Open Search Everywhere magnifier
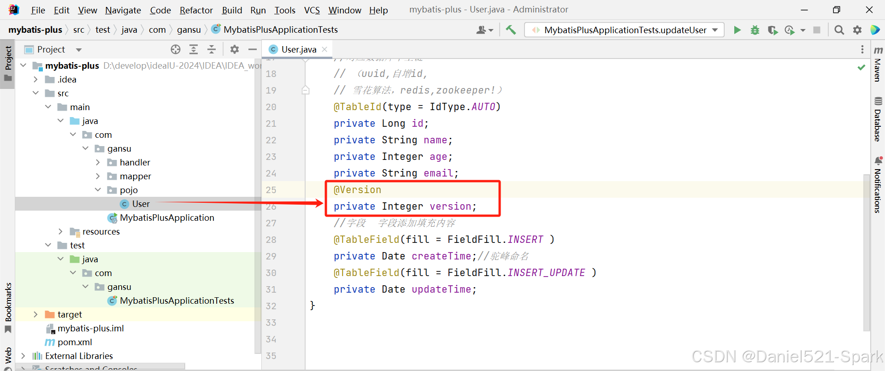The image size is (885, 371). pyautogui.click(x=839, y=30)
